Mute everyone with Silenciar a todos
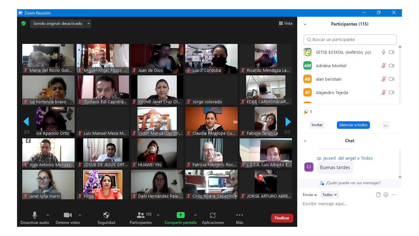This screenshot has height=236, width=419. coord(353,125)
